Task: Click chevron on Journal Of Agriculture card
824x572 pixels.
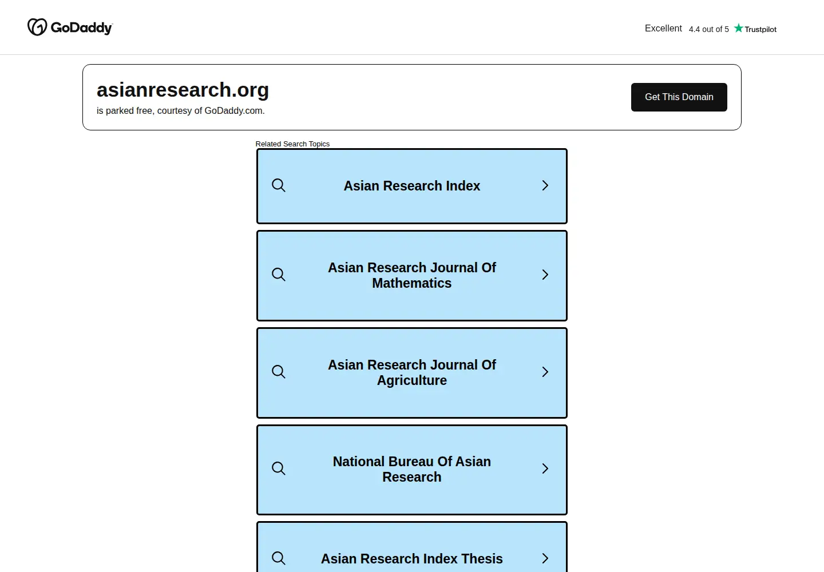Action: pos(545,372)
